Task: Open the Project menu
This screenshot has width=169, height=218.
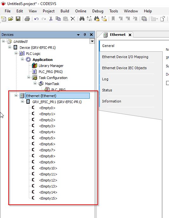Action: pyautogui.click(x=49, y=11)
